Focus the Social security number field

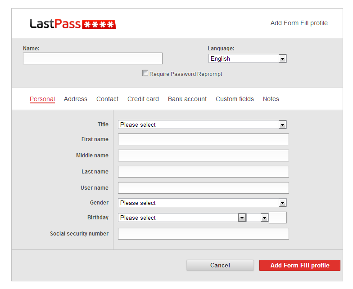203,234
